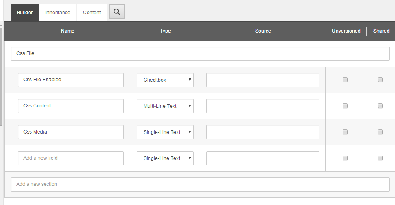
Task: Click the Add a new field input
Action: [x=71, y=158]
